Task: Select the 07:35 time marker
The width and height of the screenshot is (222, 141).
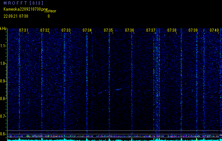Action: click(108, 30)
